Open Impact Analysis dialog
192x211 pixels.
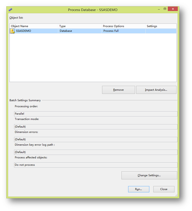click(156, 90)
